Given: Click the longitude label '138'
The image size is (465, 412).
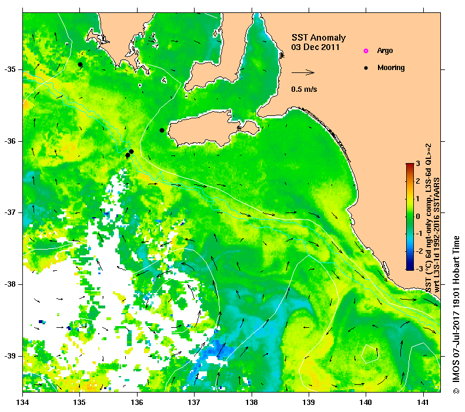Looking at the screenshot, I should (x=252, y=403).
